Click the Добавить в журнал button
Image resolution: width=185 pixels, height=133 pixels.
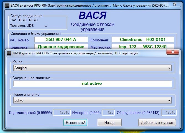tap(157, 122)
